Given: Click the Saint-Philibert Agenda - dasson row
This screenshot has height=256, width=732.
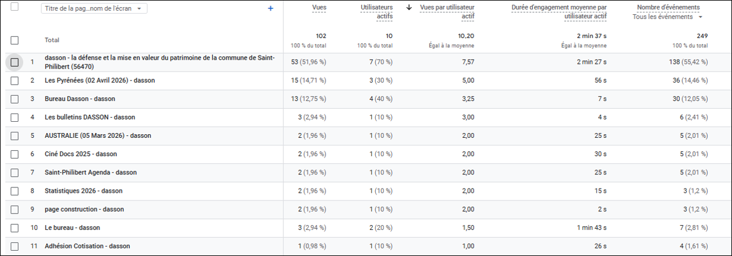Looking at the screenshot, I should [91, 173].
